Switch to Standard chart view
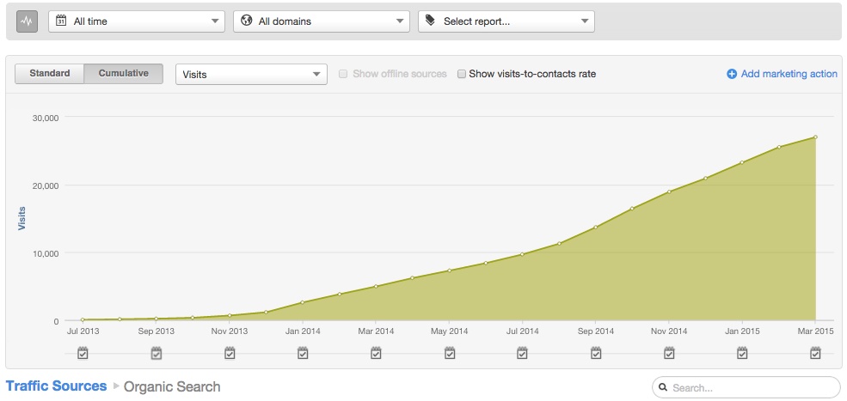Screen dimensions: 847x401 point(49,74)
